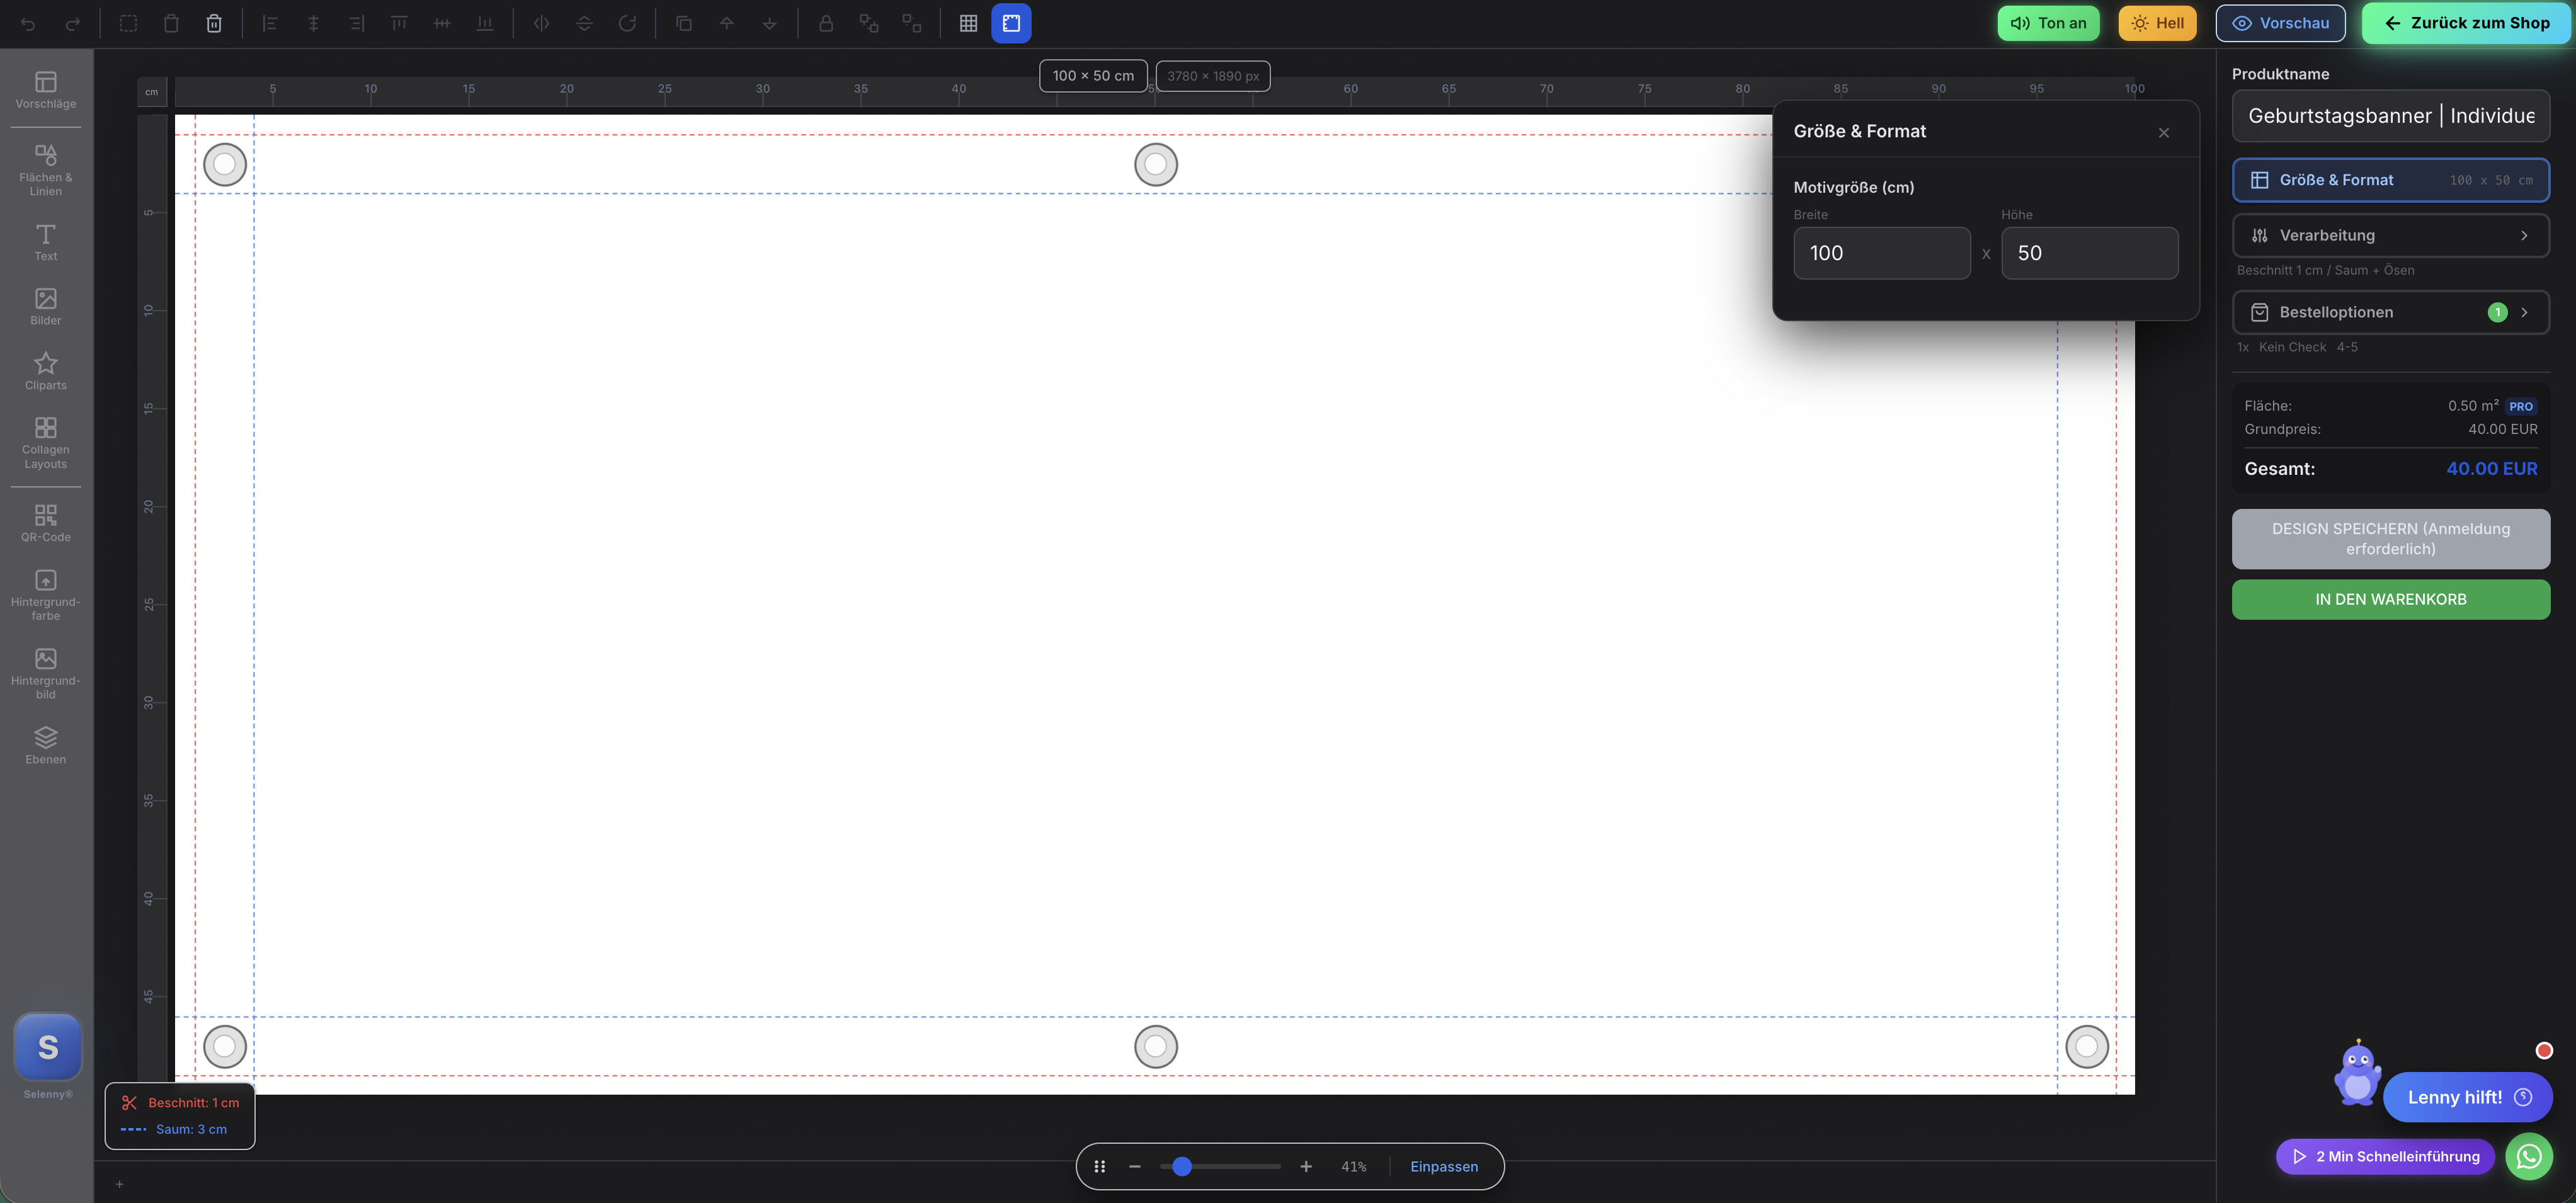This screenshot has width=2576, height=1203.
Task: Select Collagen Layouts in the sidebar
Action: (x=45, y=442)
